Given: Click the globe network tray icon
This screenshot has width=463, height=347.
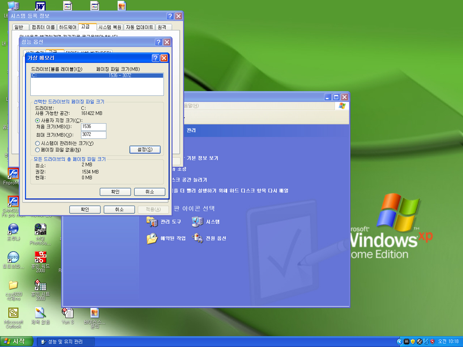Looking at the screenshot, I should [420, 341].
